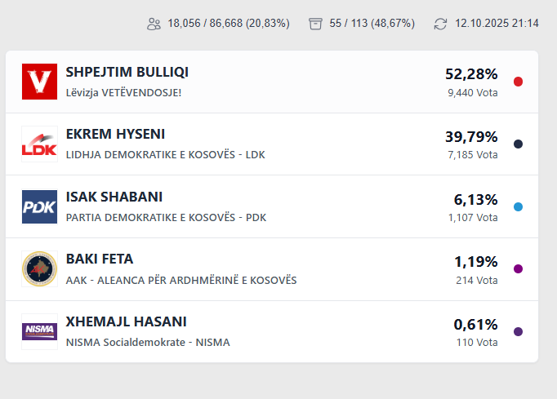Click the Vetëvendosje party logo
This screenshot has height=399, width=557.
pyautogui.click(x=39, y=82)
